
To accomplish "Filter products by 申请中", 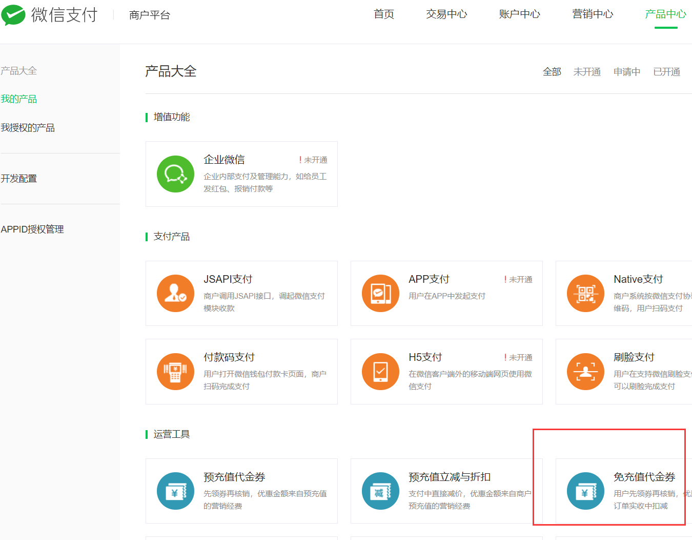I will pyautogui.click(x=627, y=72).
